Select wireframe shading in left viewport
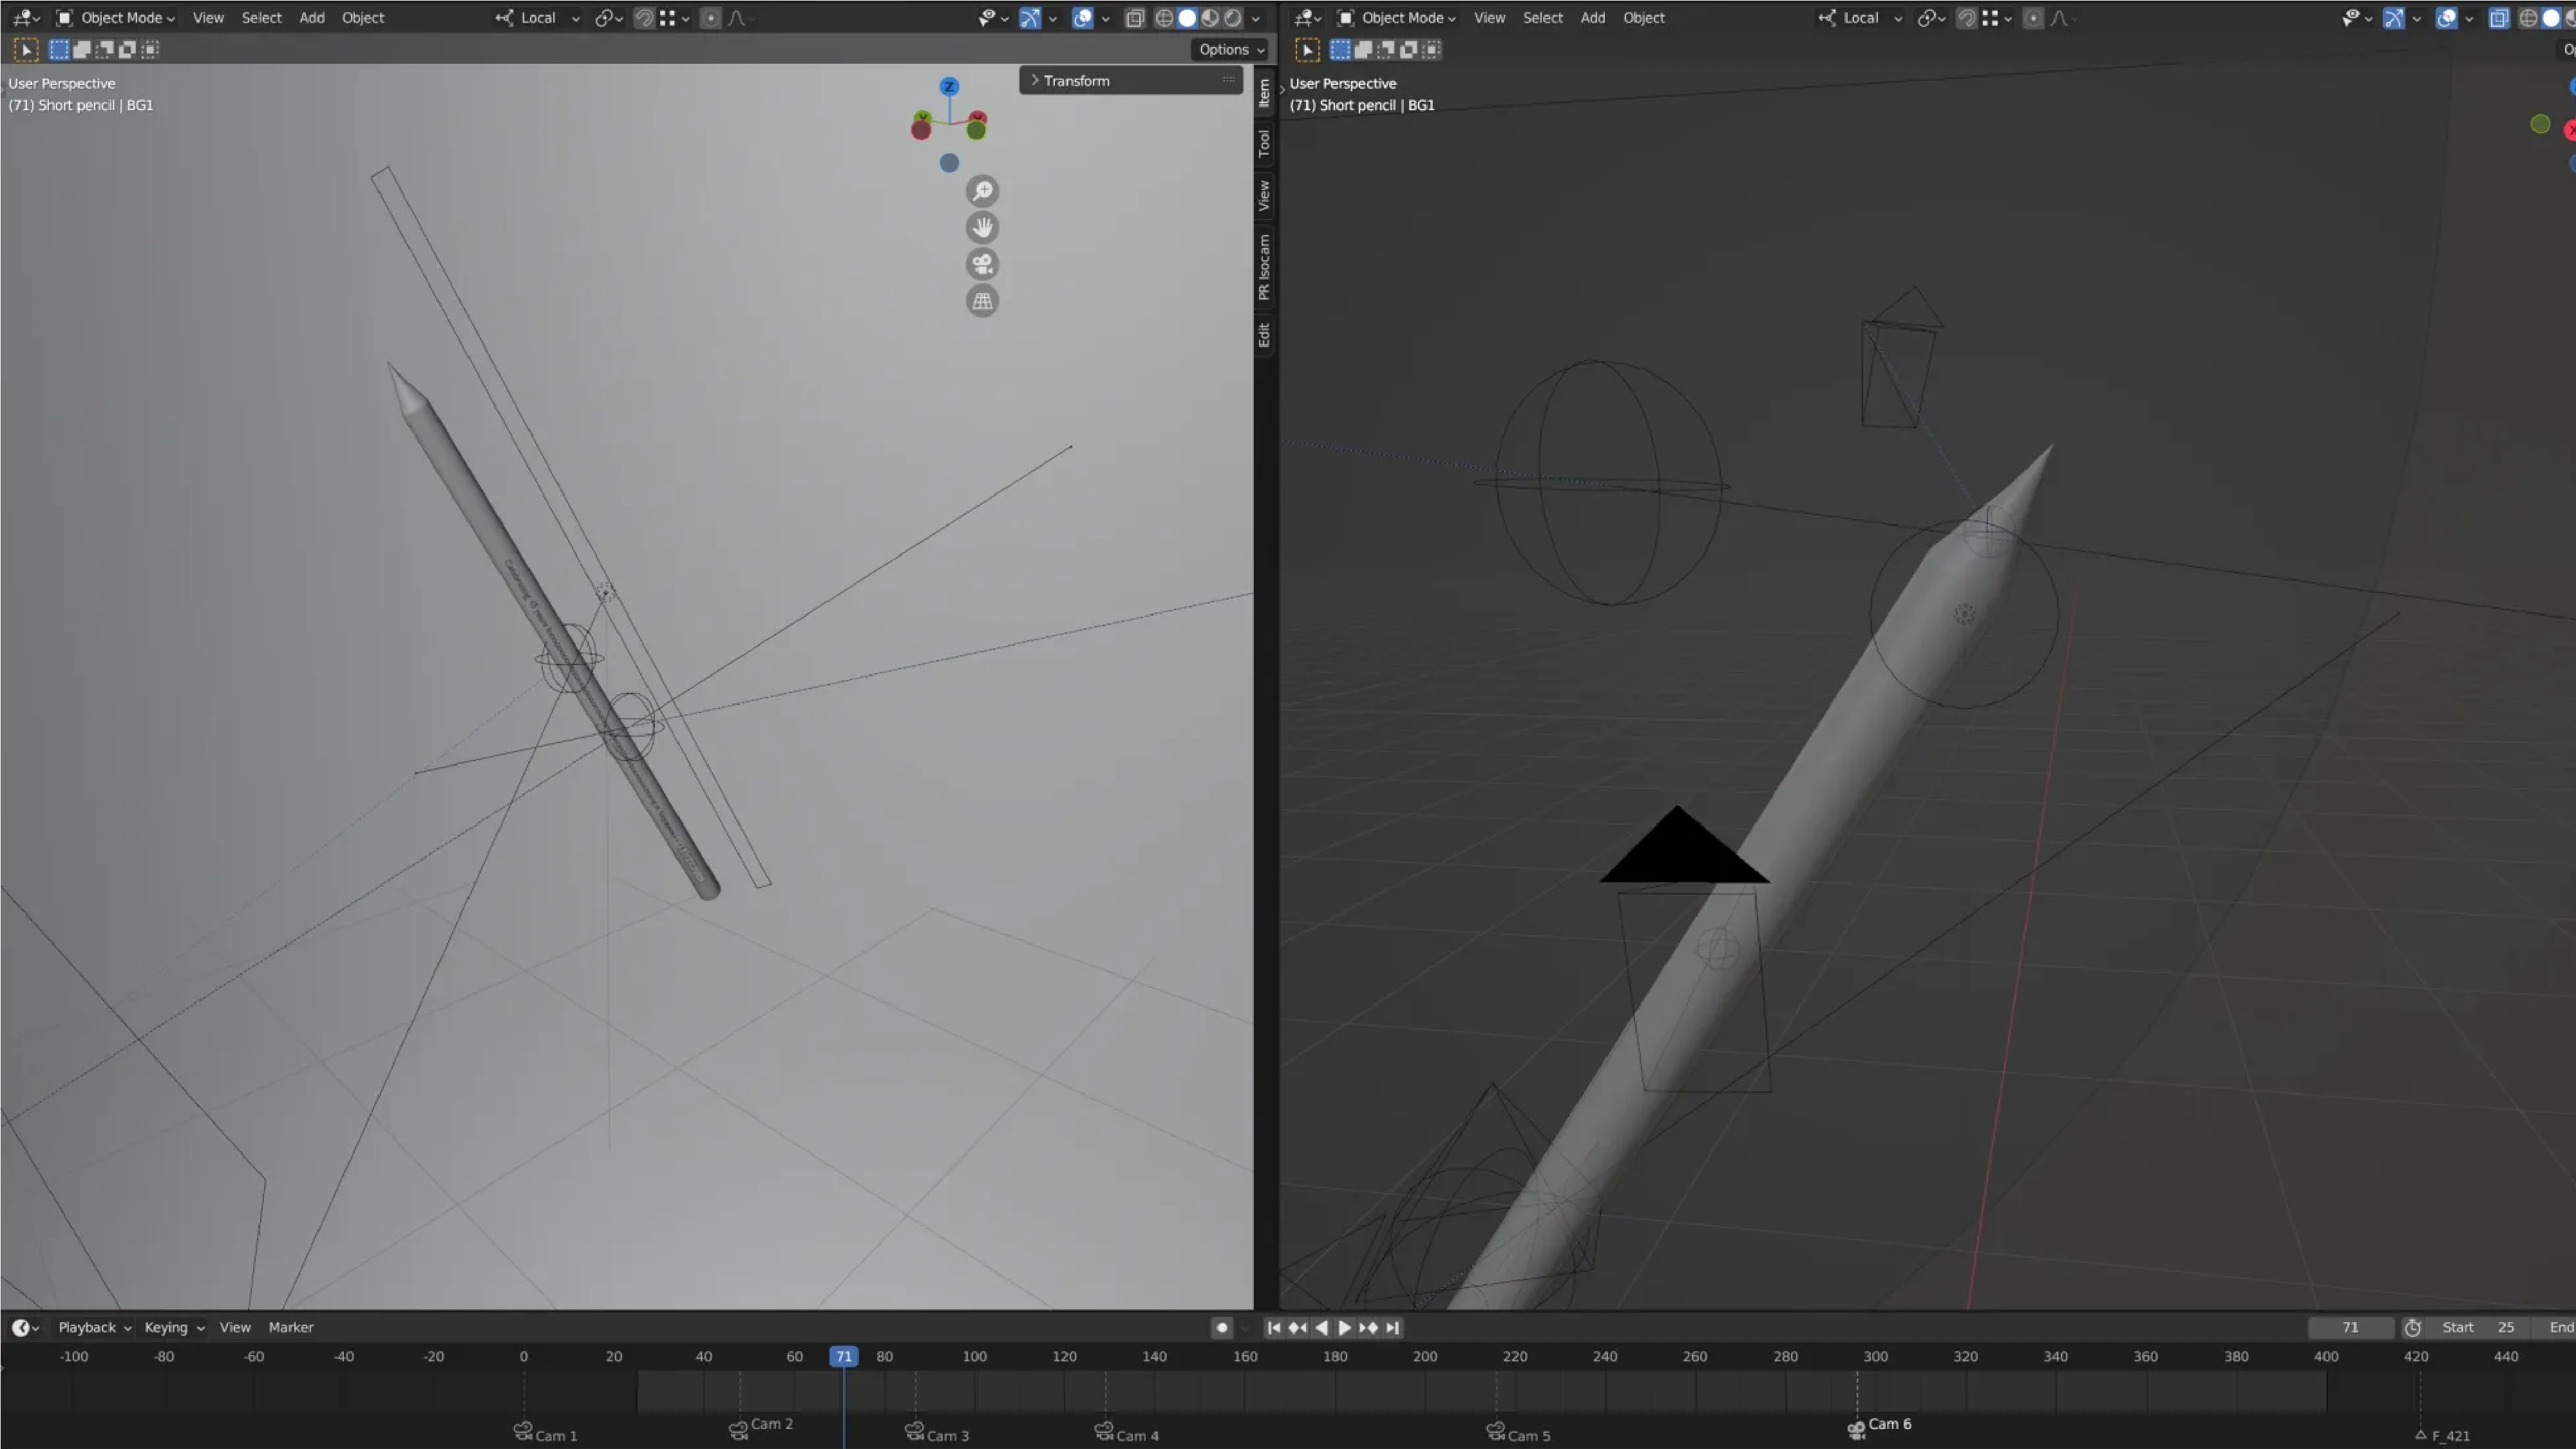 pyautogui.click(x=1164, y=18)
